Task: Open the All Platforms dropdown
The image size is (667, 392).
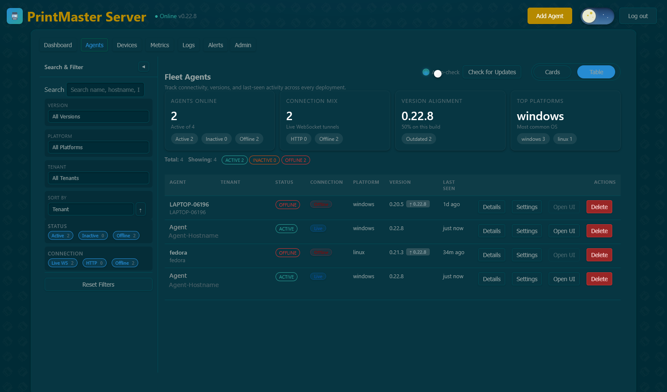Action: [x=99, y=147]
